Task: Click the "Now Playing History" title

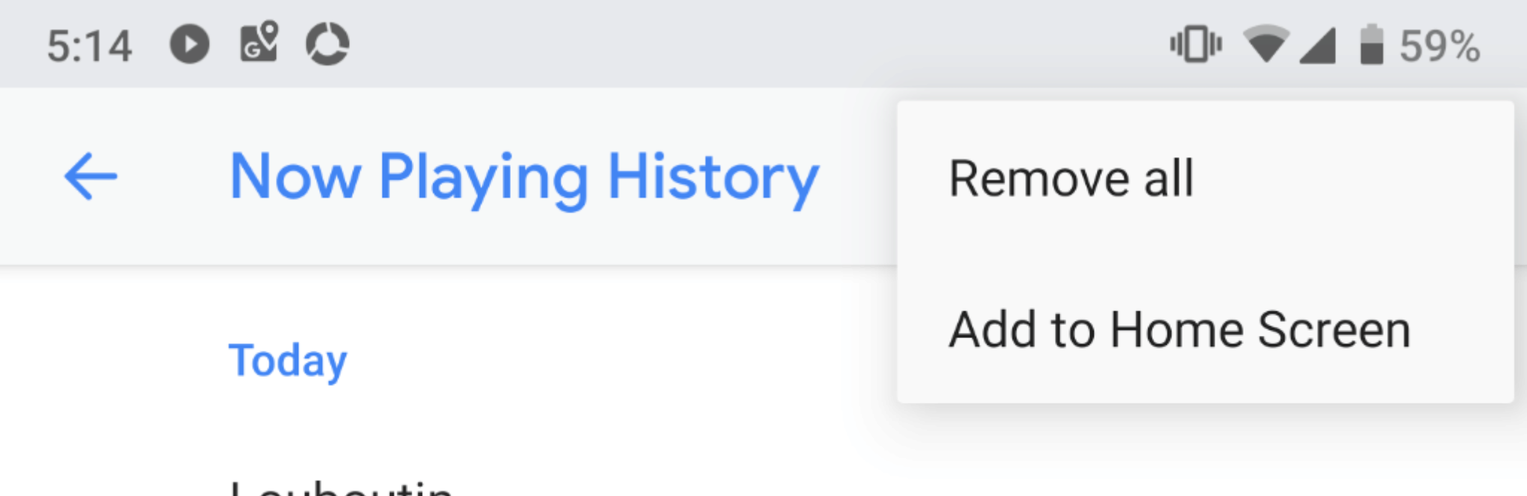Action: click(x=524, y=177)
